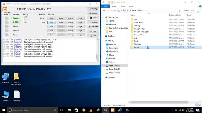This screenshot has height=113, width=202.
Task: Refresh the Local Disk (C:) view
Action: tap(180, 10)
